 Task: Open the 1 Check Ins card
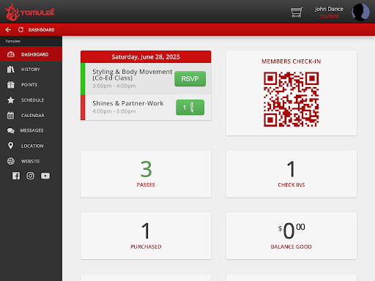[x=292, y=173]
